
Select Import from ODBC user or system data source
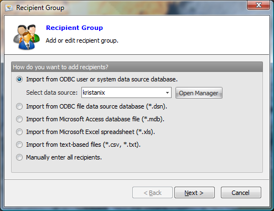(x=19, y=79)
